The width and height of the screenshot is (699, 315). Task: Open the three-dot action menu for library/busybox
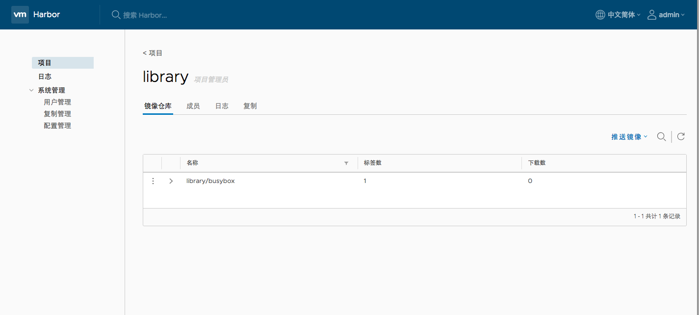coord(153,181)
